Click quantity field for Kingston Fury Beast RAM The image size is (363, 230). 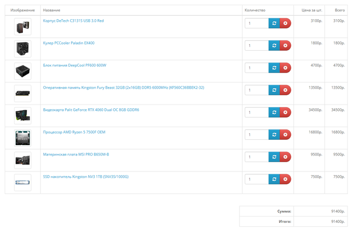(x=256, y=90)
